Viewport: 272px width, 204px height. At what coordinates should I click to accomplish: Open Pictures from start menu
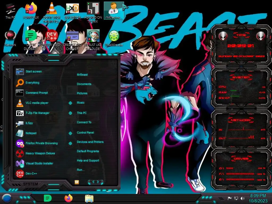pos(82,93)
